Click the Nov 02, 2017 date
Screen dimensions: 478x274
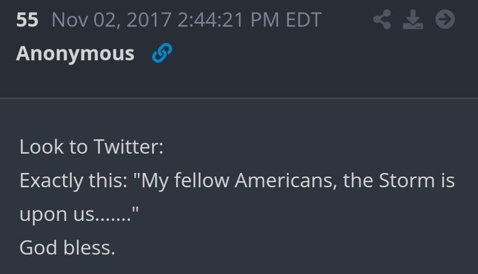(x=112, y=20)
